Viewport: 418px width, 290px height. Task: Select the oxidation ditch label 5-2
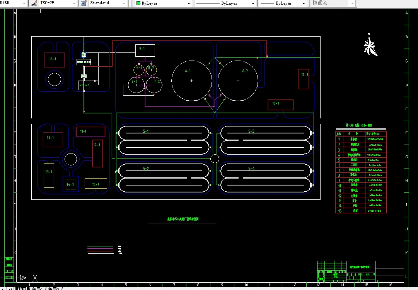tap(145, 169)
